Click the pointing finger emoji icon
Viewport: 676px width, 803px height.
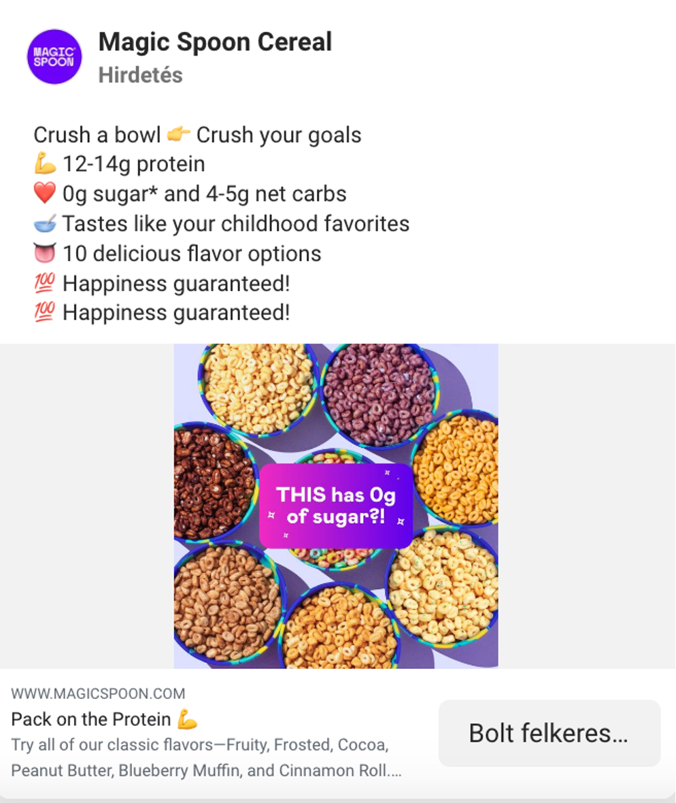tap(177, 135)
